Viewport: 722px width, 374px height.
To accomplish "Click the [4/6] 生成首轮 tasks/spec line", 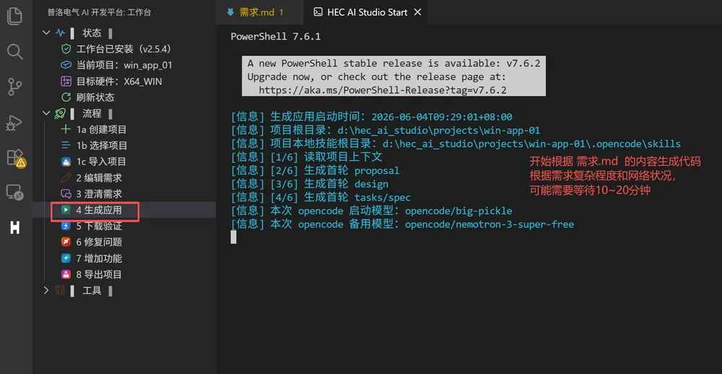I will (x=321, y=198).
